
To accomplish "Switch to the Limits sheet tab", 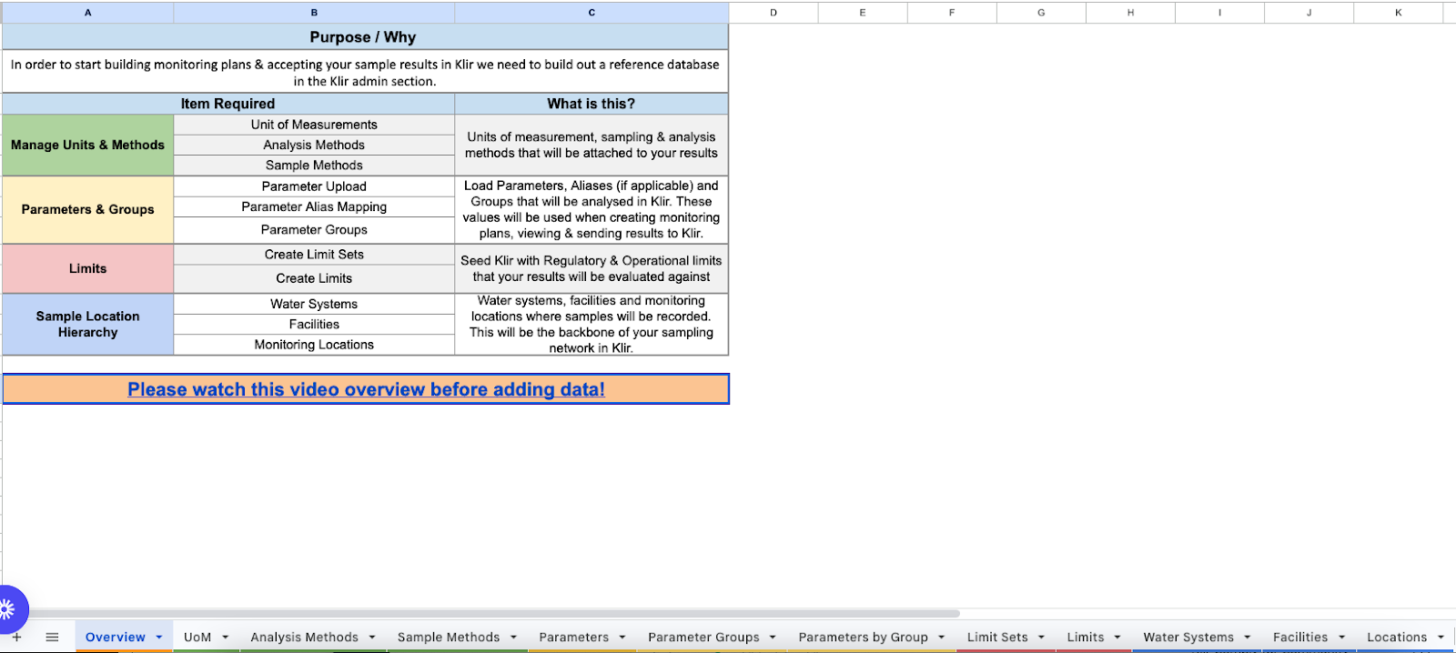I will point(1085,638).
